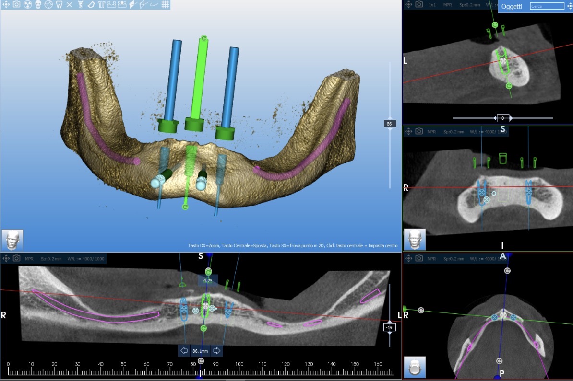Click the right arrow beside 86.1mm
This screenshot has width=573, height=381.
pos(217,351)
